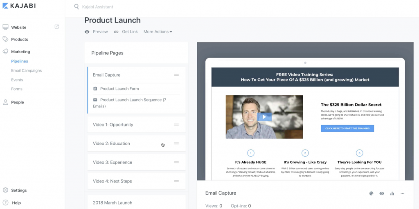
Task: Click the Get Link option
Action: click(130, 31)
